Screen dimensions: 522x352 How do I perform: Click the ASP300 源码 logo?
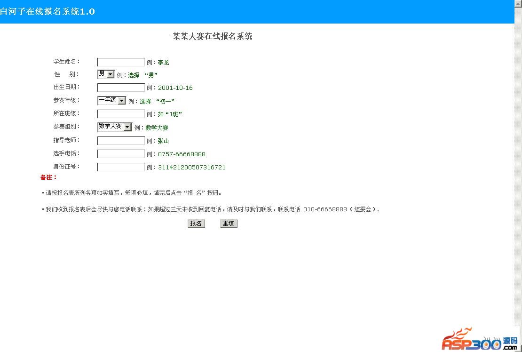click(480, 339)
